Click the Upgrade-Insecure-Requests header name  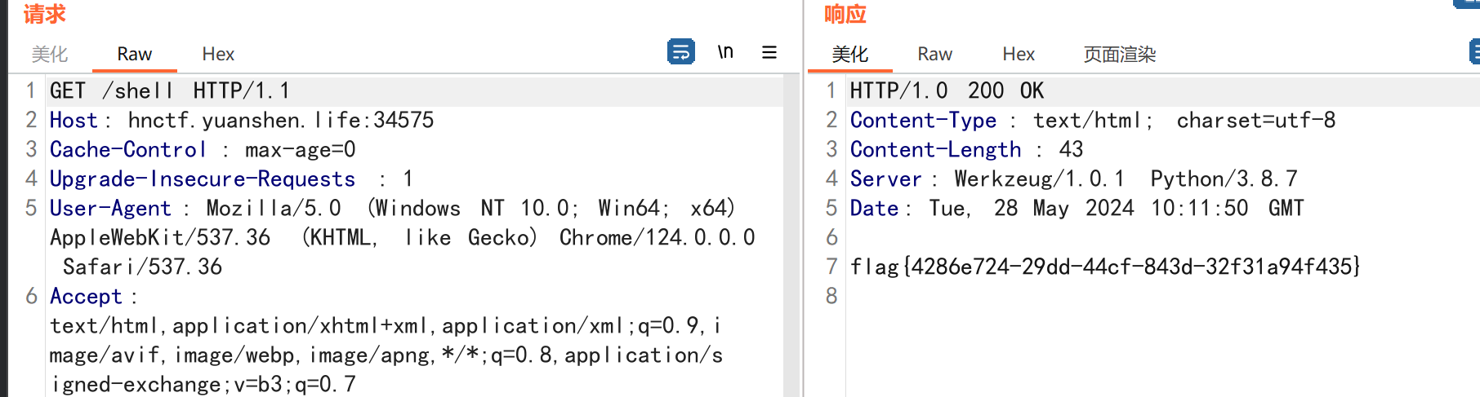[202, 179]
